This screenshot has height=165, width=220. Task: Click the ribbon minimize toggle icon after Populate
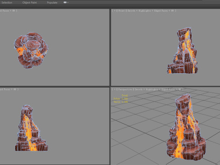coord(66,2)
